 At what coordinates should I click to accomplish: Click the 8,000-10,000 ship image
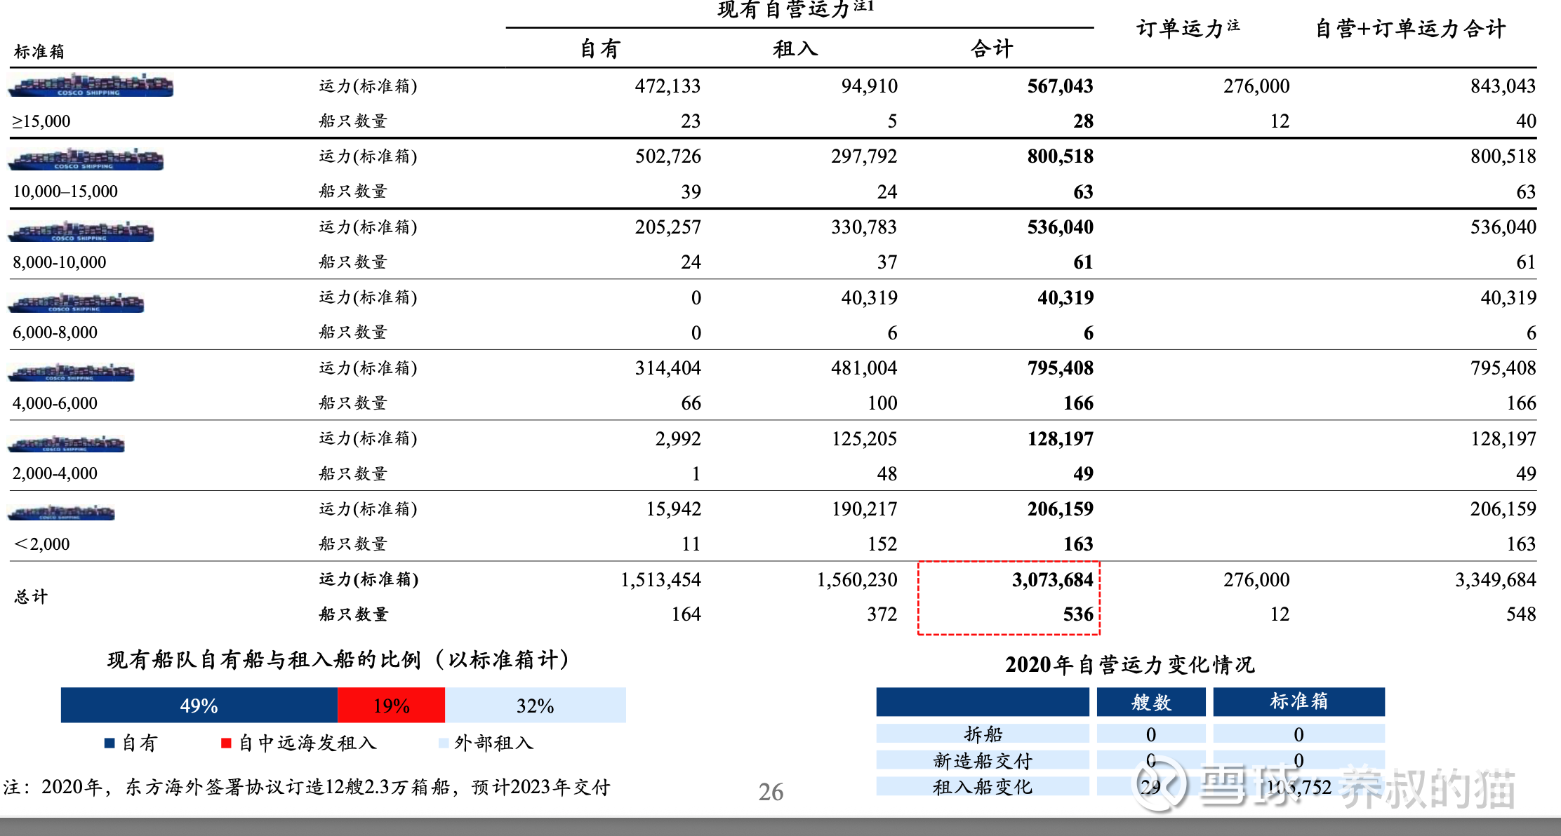pyautogui.click(x=81, y=231)
